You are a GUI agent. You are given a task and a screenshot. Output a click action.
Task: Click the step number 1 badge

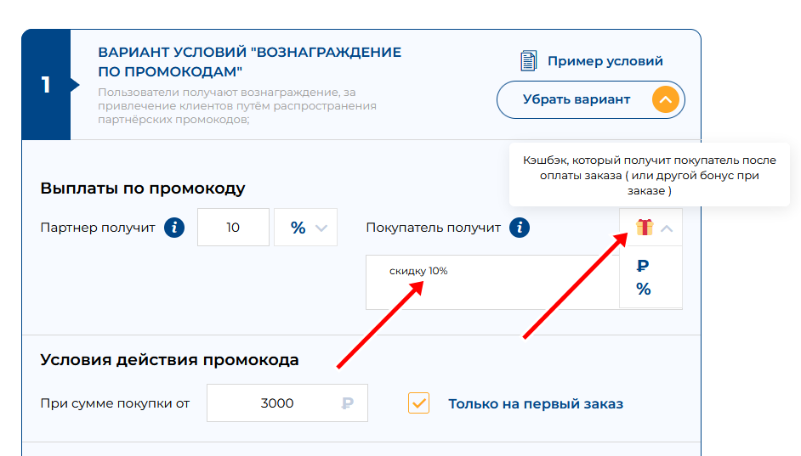(46, 85)
